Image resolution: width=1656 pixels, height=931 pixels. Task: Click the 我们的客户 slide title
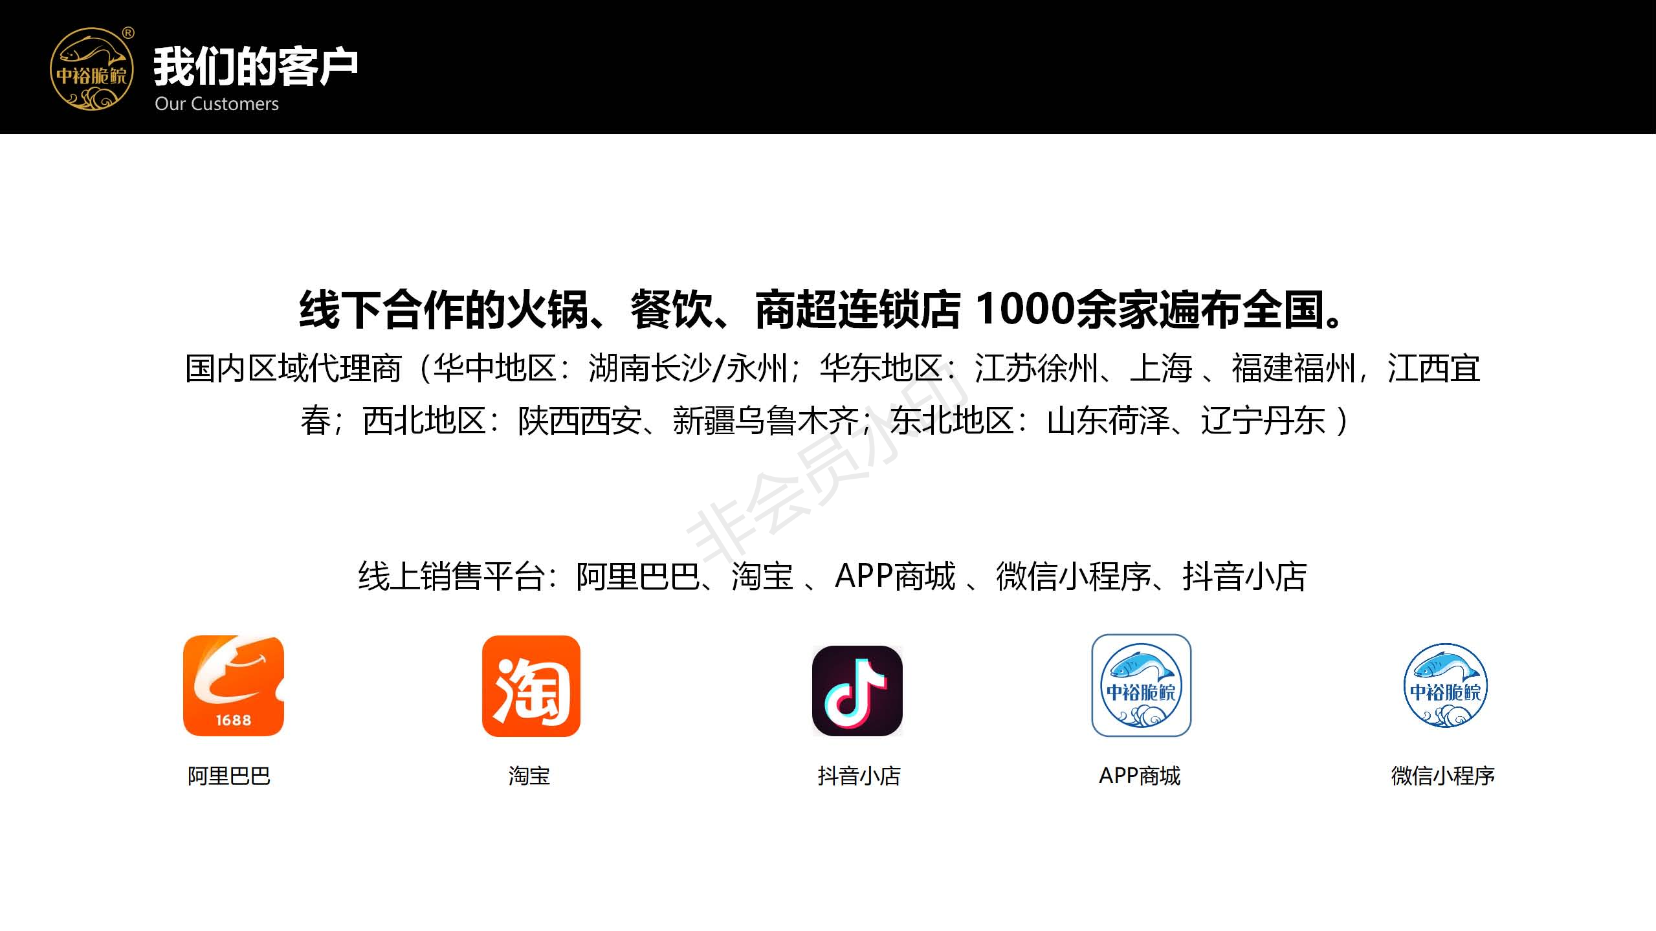[x=256, y=66]
